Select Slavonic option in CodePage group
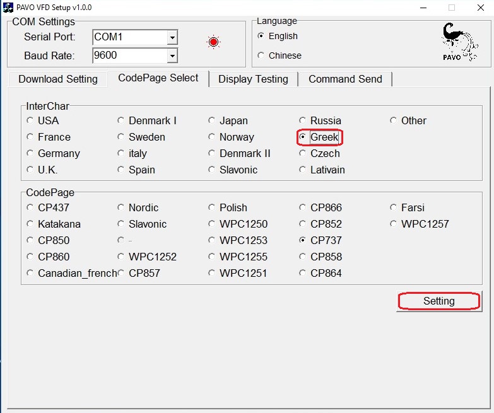The image size is (494, 413). tap(142, 224)
